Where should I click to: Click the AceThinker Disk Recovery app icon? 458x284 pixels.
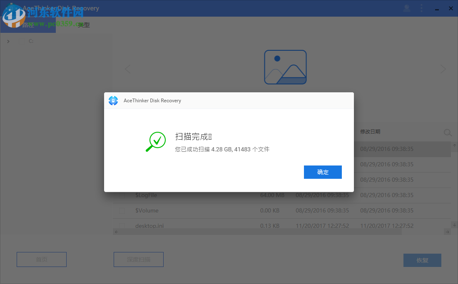(x=10, y=8)
